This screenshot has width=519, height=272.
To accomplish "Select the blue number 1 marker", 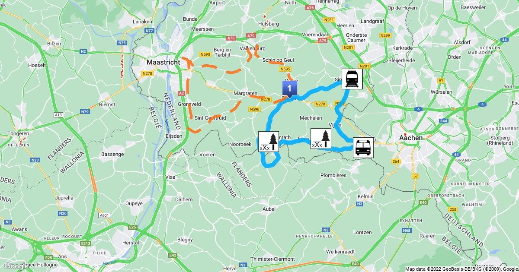I will 289,89.
